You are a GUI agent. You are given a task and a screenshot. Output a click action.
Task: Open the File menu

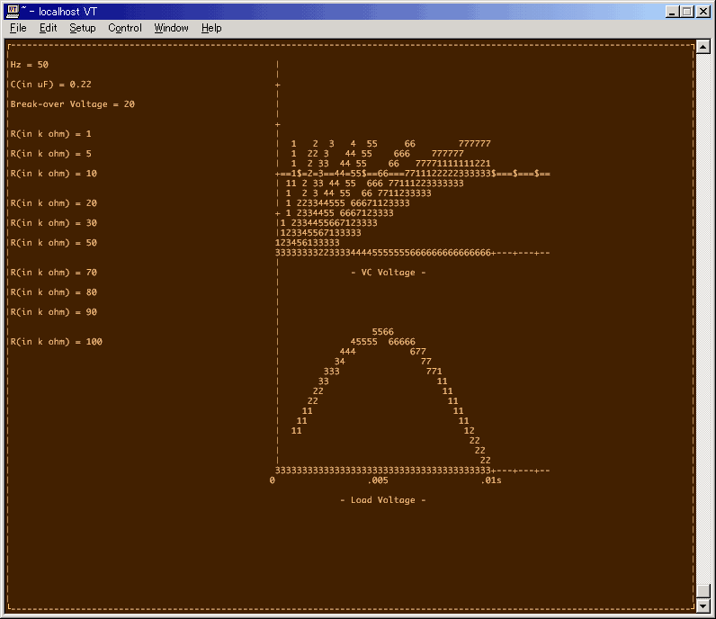coord(18,28)
